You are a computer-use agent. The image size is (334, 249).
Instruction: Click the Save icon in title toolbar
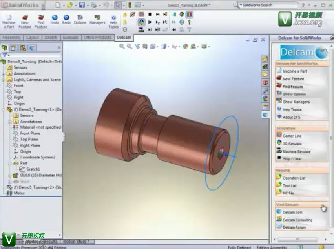click(82, 5)
